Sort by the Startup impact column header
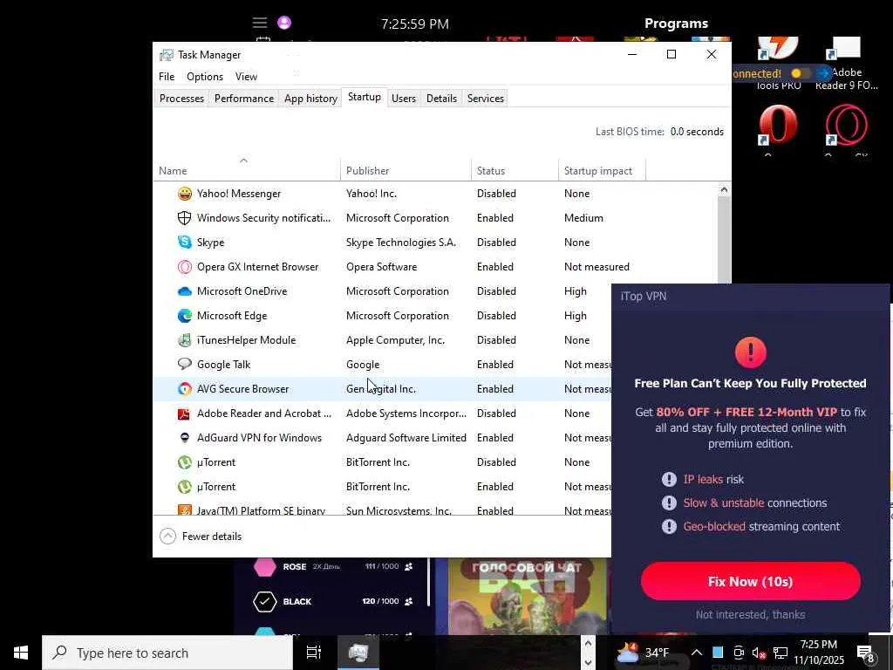 point(602,170)
